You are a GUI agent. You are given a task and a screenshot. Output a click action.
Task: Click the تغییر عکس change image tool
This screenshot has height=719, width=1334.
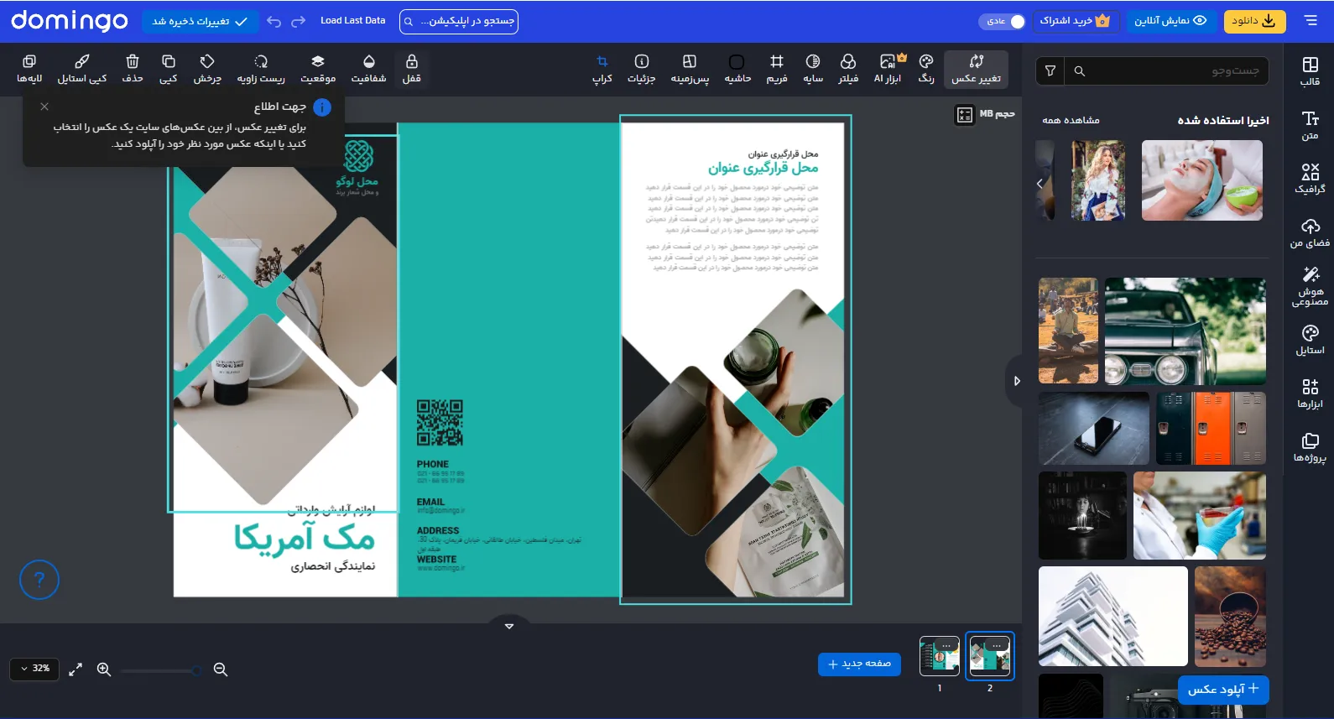(x=976, y=69)
